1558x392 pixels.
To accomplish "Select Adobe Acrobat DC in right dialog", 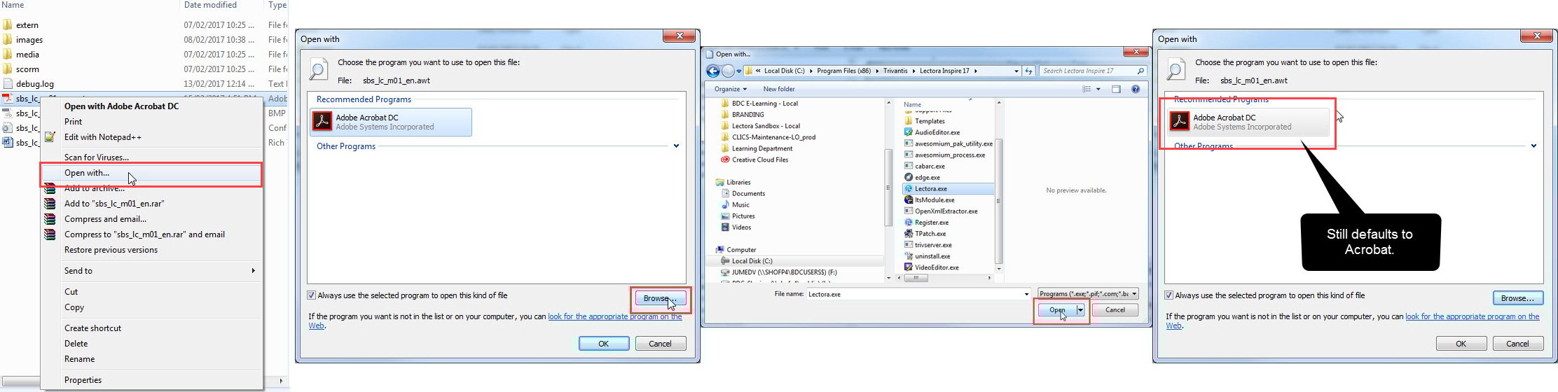I will pos(1249,122).
